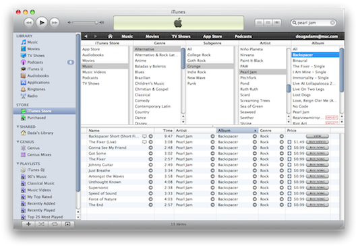
Task: Go back in the iTunes Store
Action: click(x=86, y=36)
